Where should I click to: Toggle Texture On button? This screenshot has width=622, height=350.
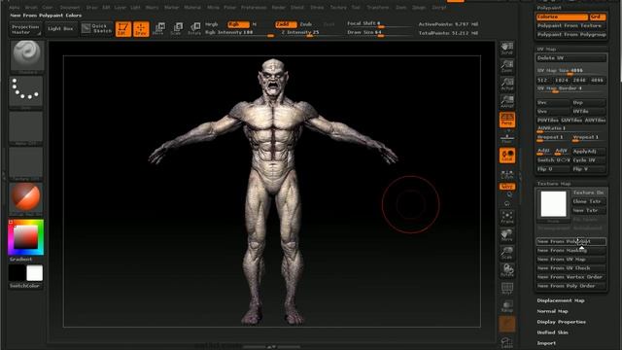point(589,192)
